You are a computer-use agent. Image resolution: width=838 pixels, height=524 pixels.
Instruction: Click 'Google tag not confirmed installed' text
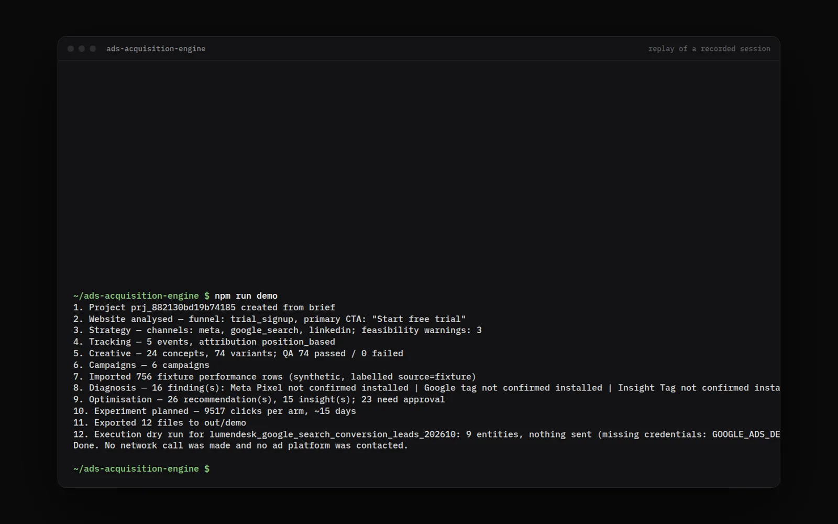tap(513, 388)
